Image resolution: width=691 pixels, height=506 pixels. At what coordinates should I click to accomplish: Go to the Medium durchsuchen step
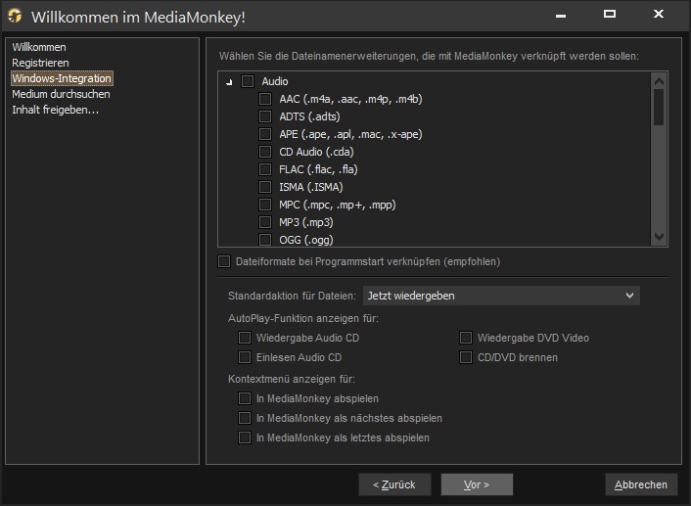pos(61,94)
